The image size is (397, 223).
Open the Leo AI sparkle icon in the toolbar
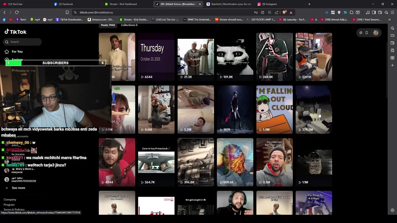pyautogui.click(x=386, y=12)
